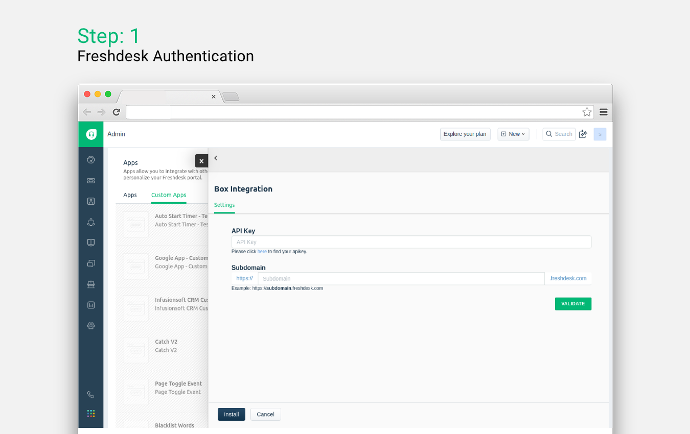The image size is (690, 434).
Task: Collapse panel with the back chevron arrow
Action: pos(216,158)
